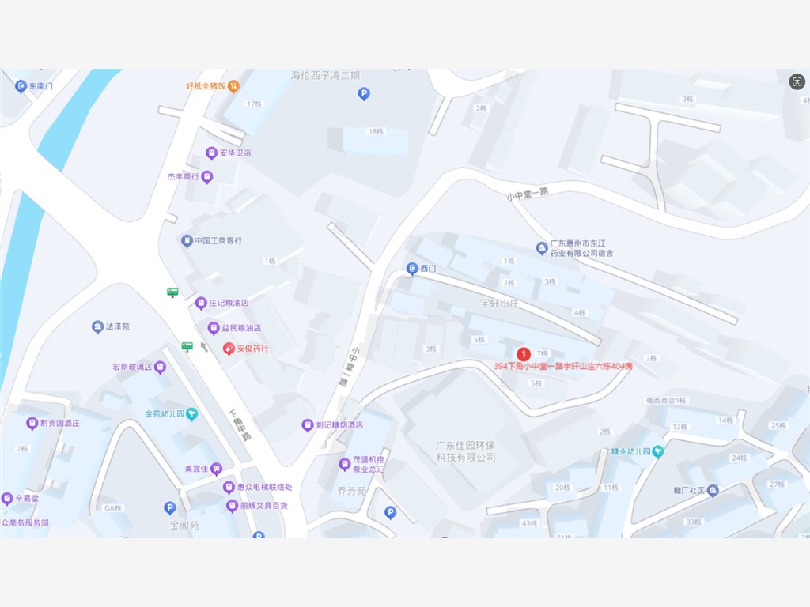Click the 宇轩山庄 area label

[500, 303]
